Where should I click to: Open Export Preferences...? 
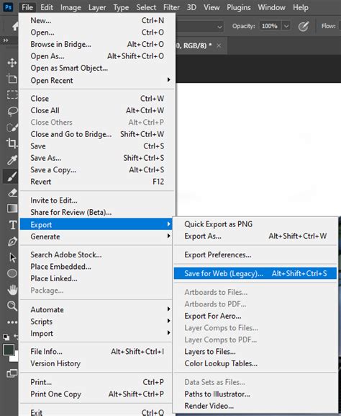tap(255, 255)
